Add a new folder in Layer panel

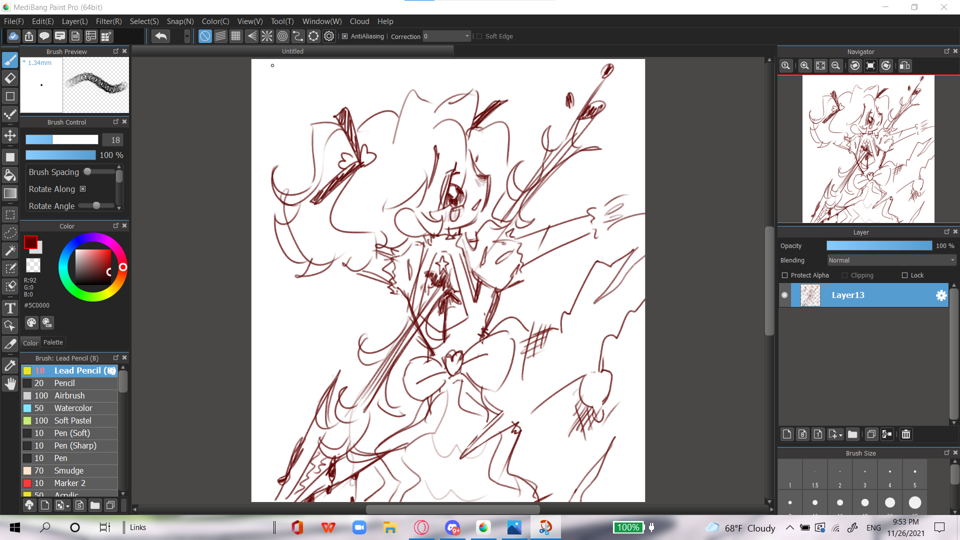point(852,434)
